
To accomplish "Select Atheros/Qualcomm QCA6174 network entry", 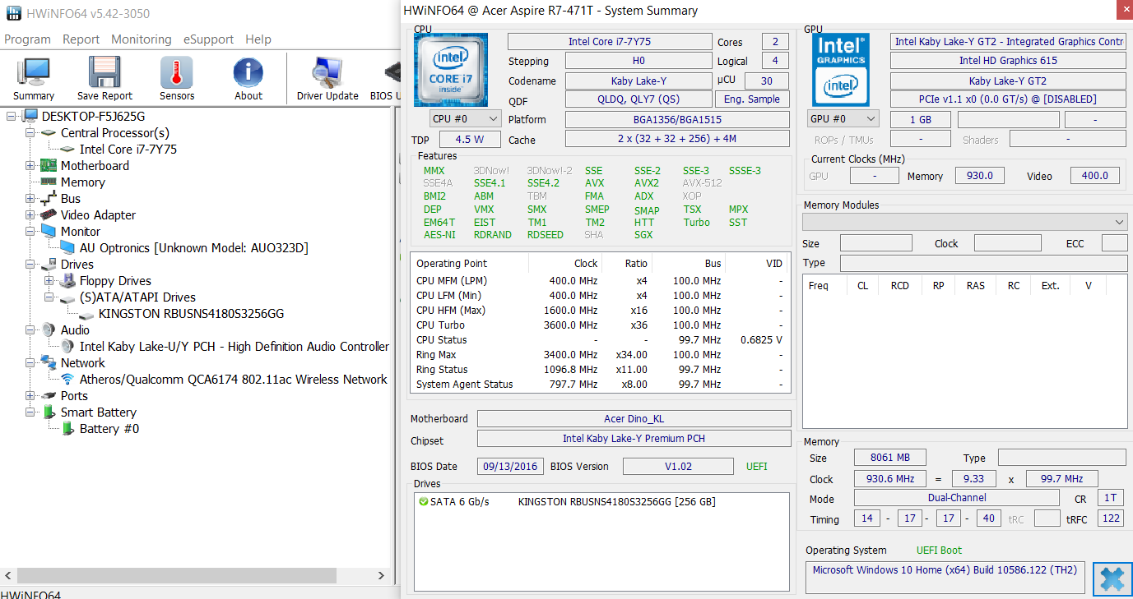I will click(x=234, y=379).
